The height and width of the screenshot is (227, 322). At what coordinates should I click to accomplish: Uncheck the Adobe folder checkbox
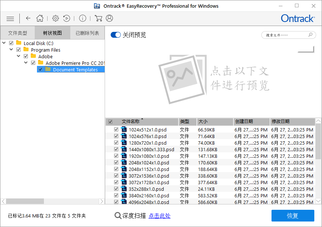point(26,56)
